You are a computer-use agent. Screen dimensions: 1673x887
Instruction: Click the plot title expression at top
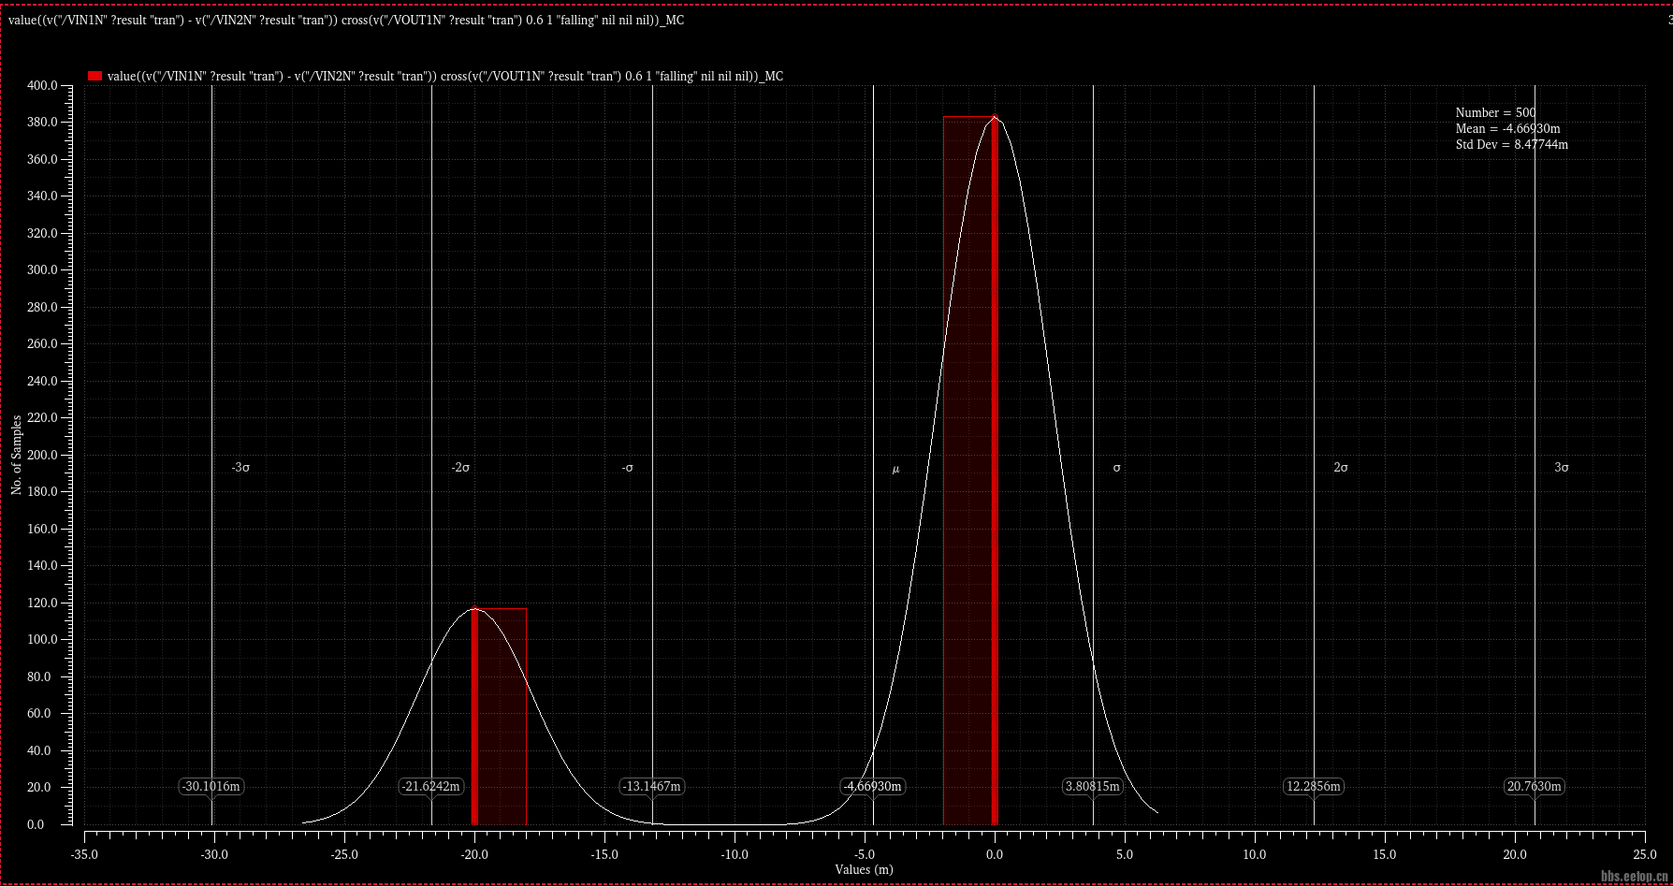[346, 20]
